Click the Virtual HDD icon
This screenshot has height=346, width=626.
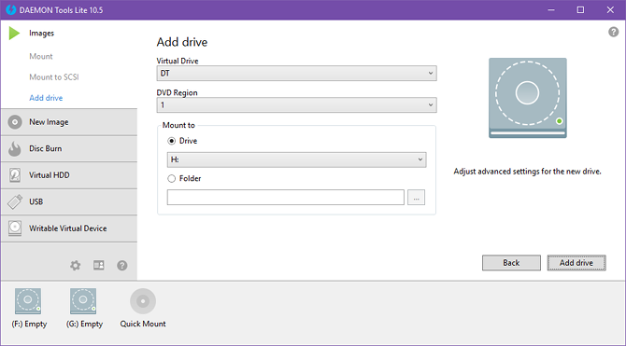pos(15,175)
